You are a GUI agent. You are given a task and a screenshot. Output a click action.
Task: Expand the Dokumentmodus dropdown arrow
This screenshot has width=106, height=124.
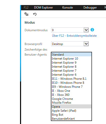(86, 30)
